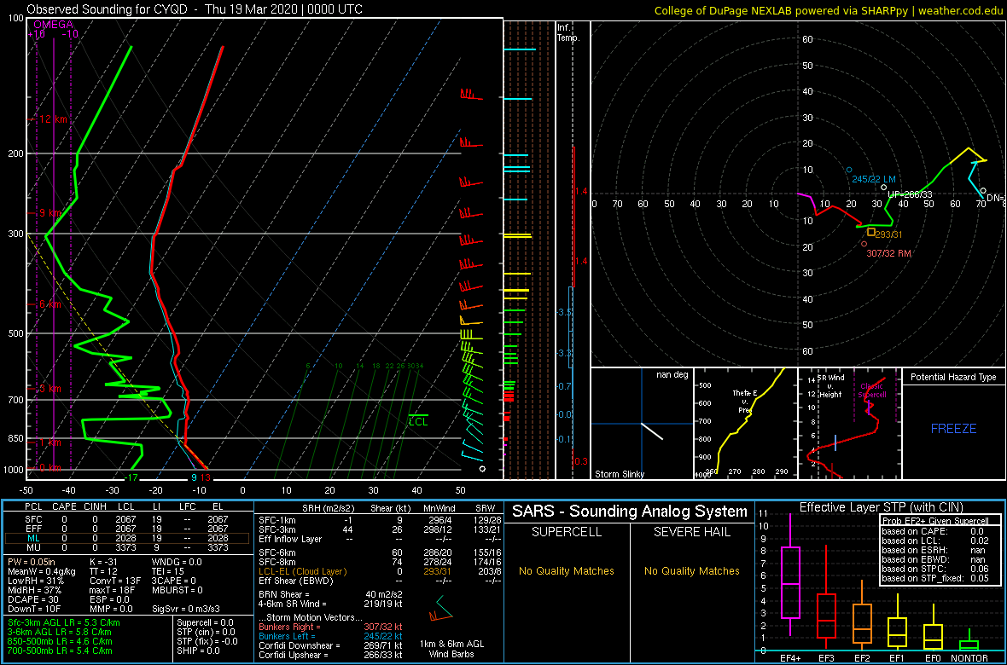Click the BRN Shear = label
Screen dimensions: 1007x665
pyautogui.click(x=284, y=594)
